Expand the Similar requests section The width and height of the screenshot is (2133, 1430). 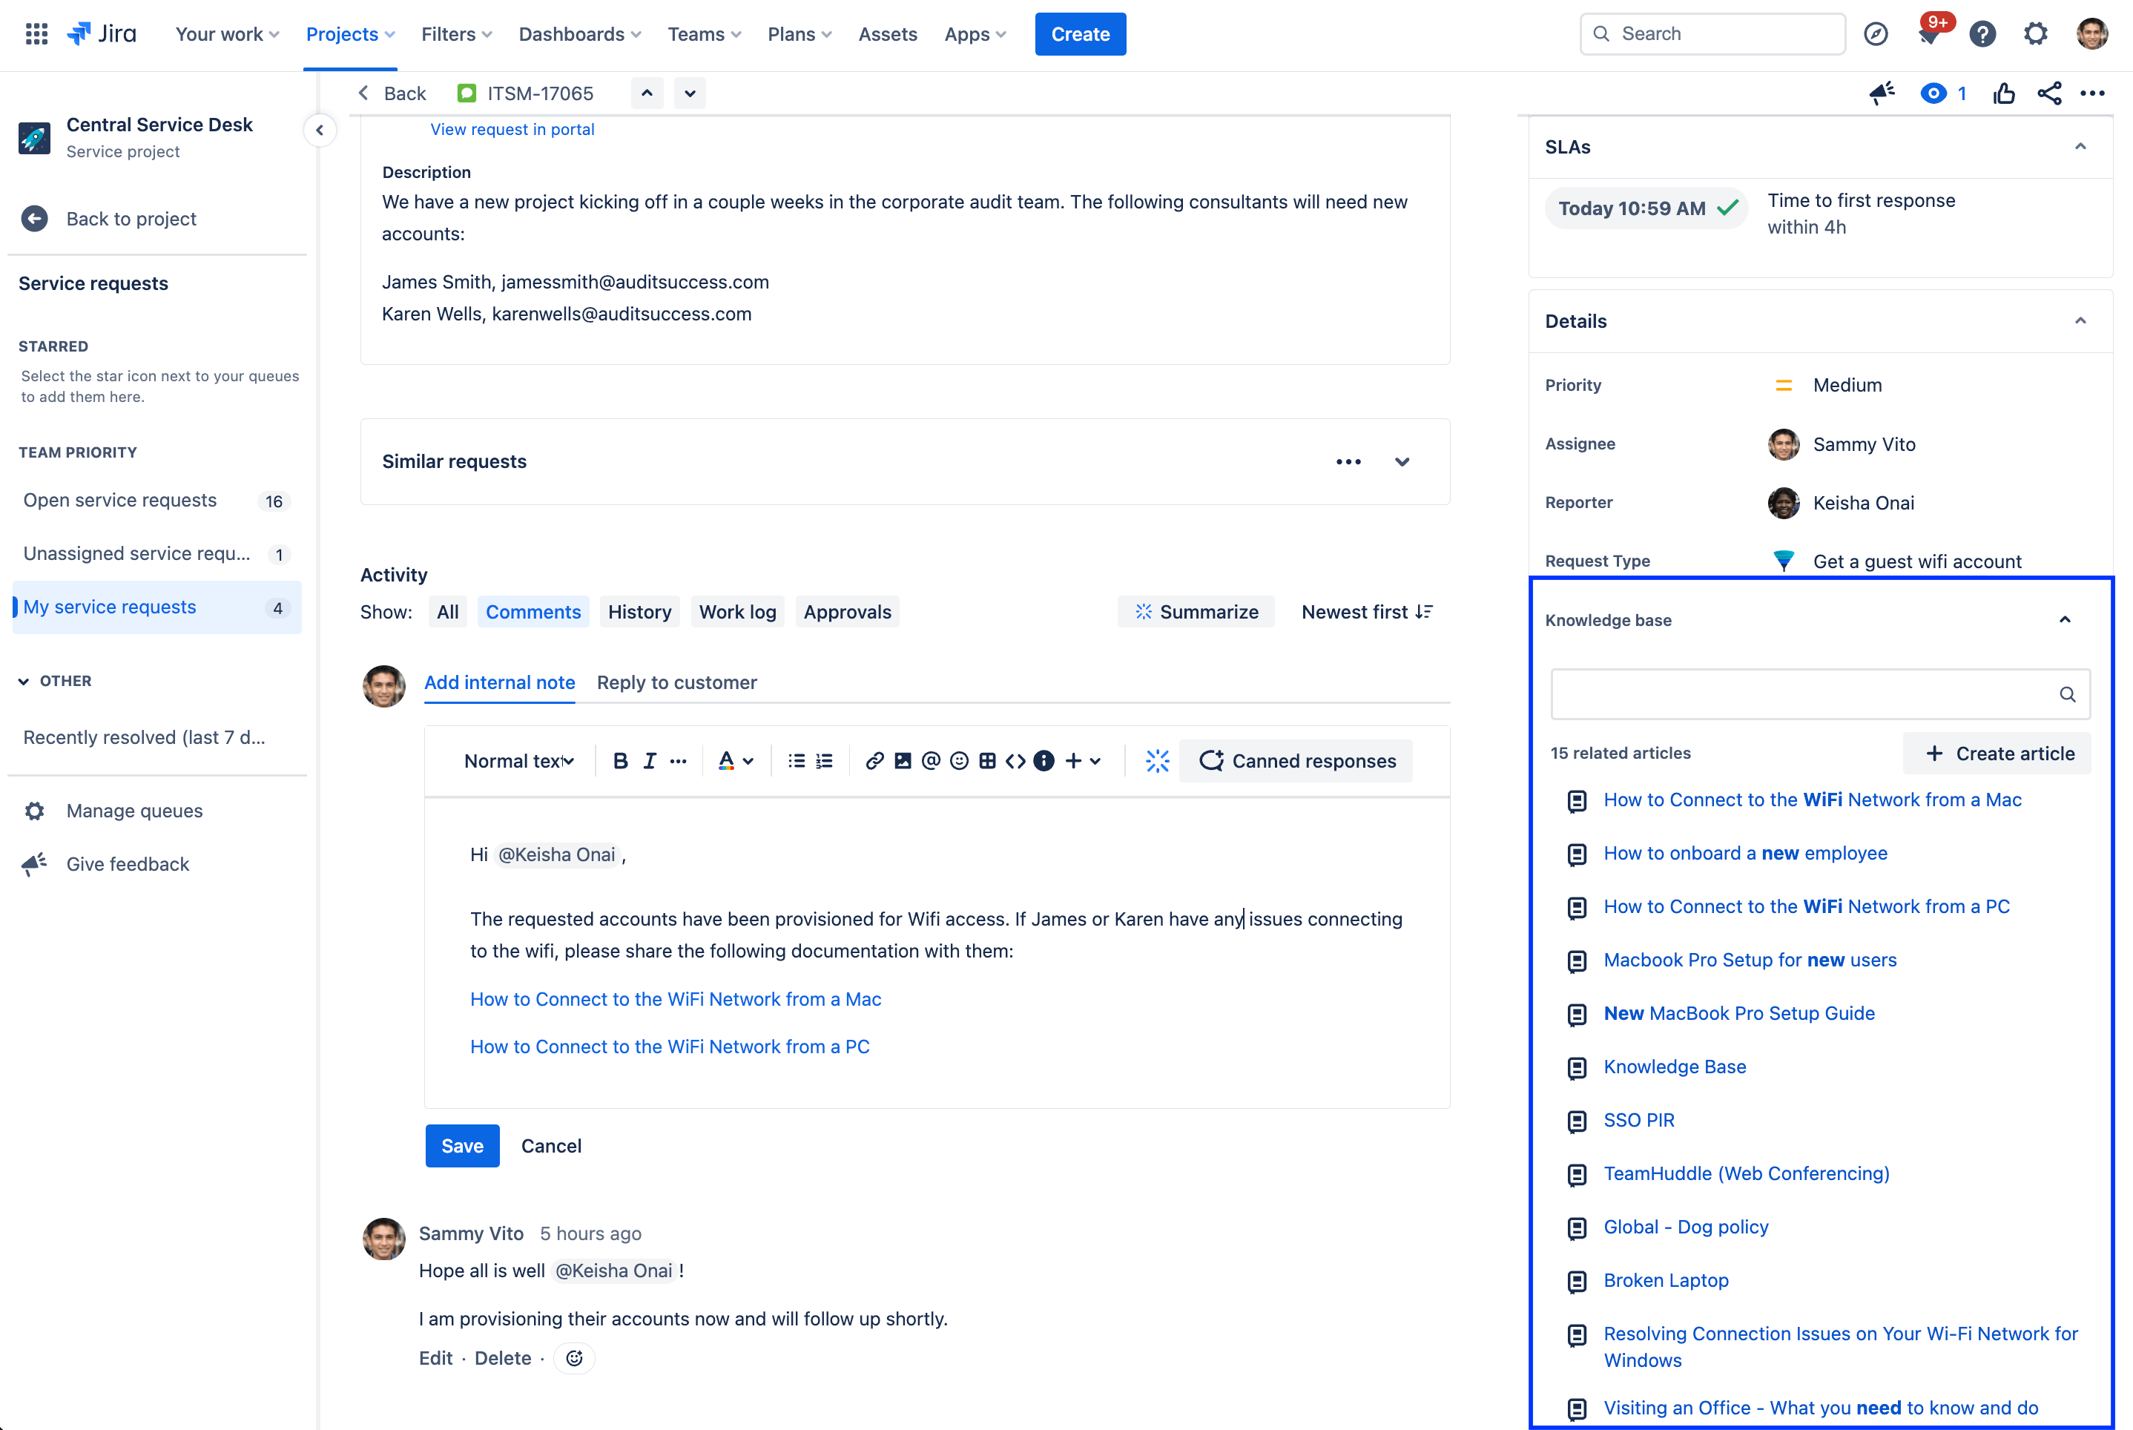pos(1402,461)
